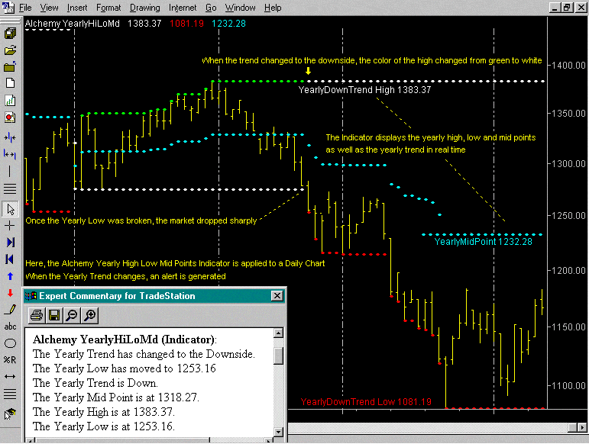Click the YearlyMidPoint 1232.28 label
This screenshot has width=589, height=444.
click(483, 242)
